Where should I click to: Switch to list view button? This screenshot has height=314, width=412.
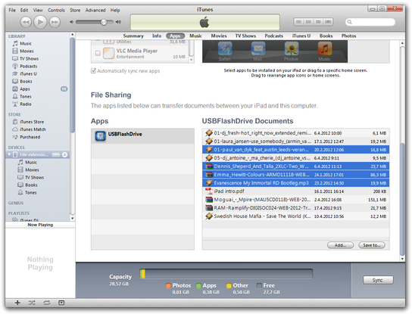(298, 22)
